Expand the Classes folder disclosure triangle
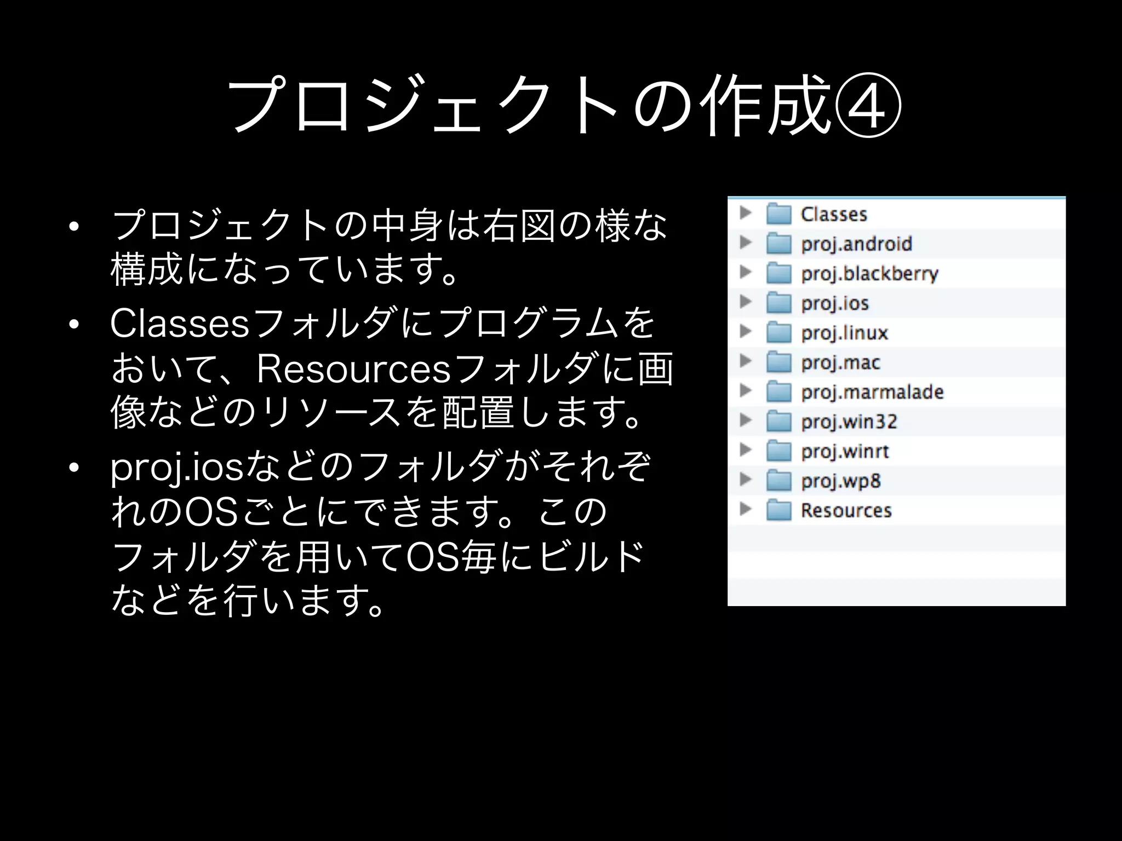 pos(746,212)
